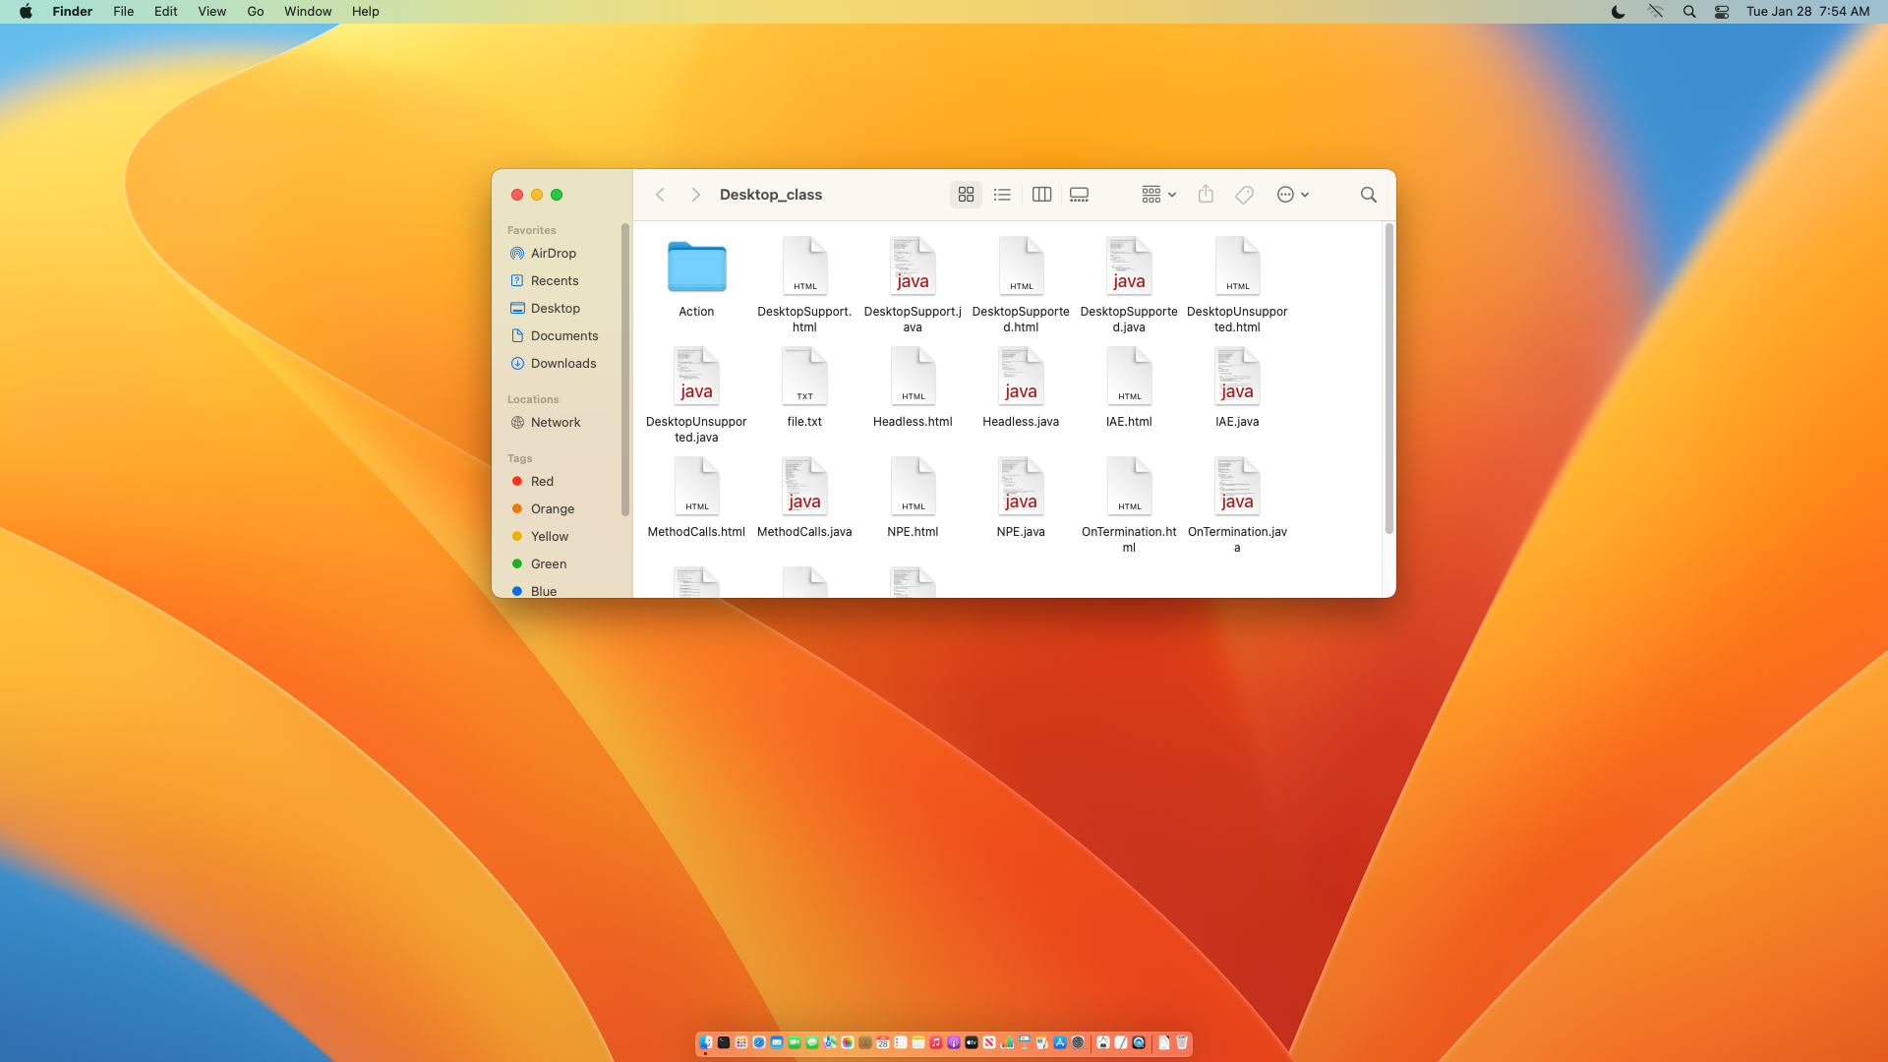Screen dimensions: 1888x1062
Task: Open the More actions ellipsis dropdown
Action: coord(1292,195)
